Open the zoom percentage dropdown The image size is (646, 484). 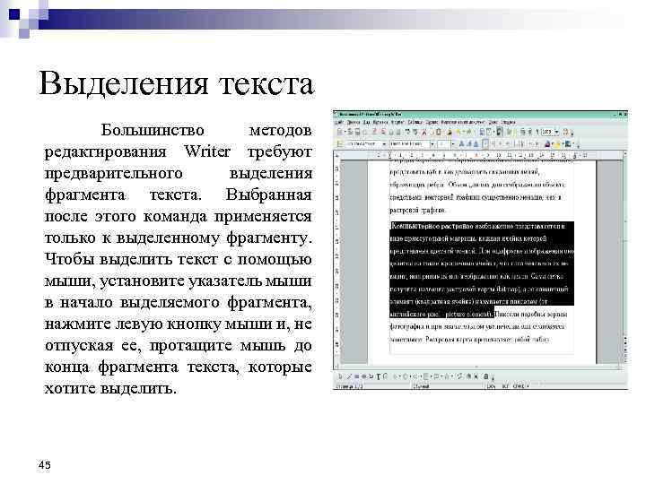557,132
